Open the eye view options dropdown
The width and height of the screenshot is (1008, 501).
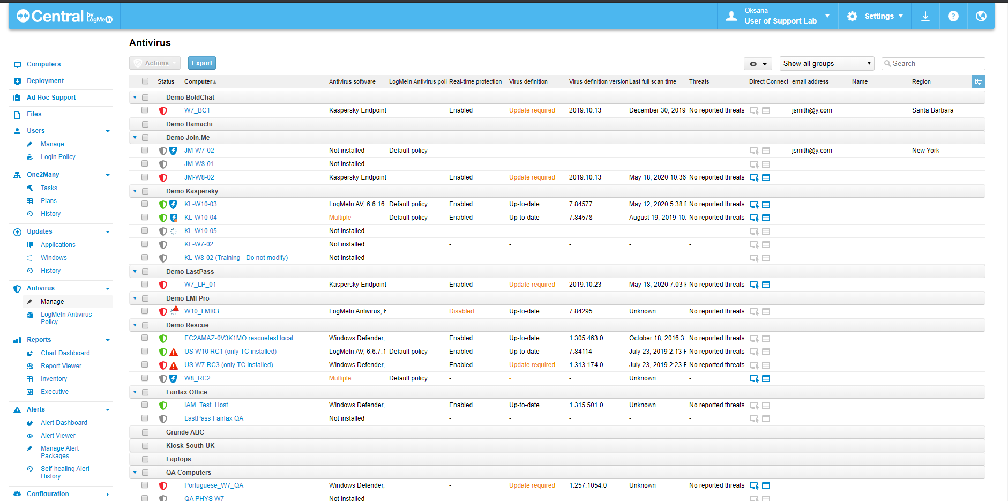coord(758,64)
